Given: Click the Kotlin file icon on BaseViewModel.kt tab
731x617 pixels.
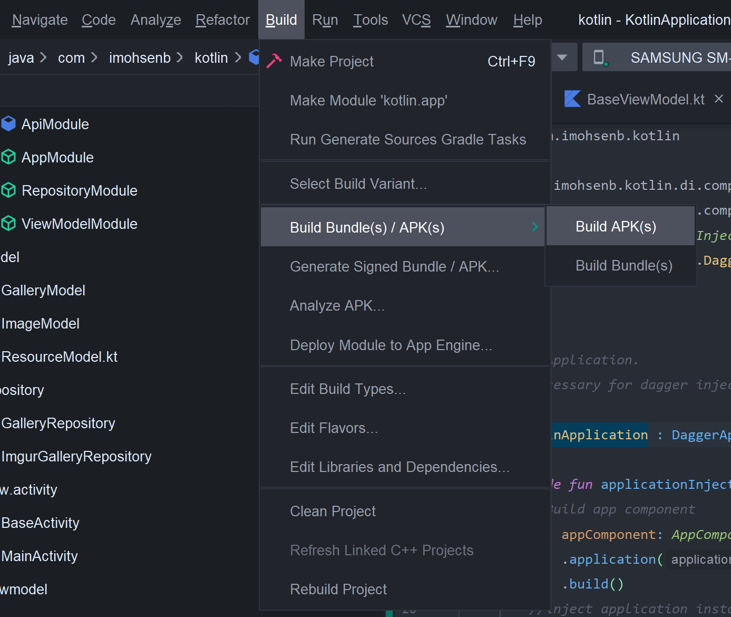Looking at the screenshot, I should [572, 99].
